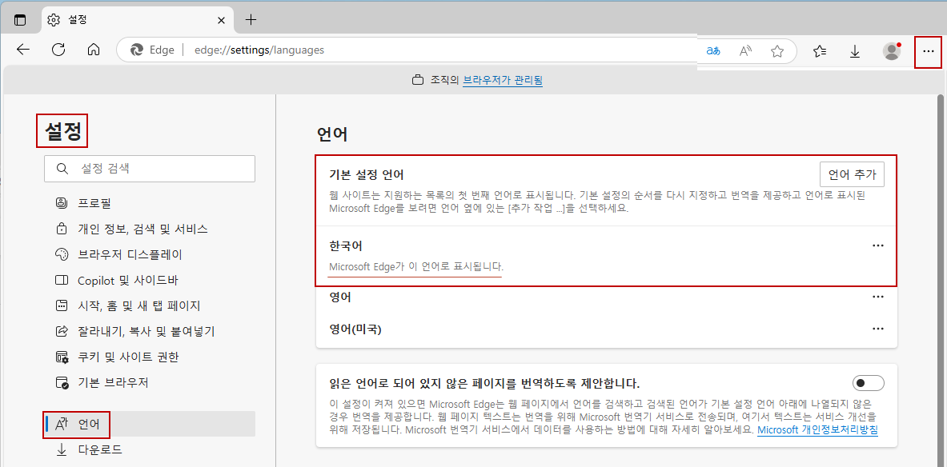Open Microsoft 개인정보처리방침 link
The width and height of the screenshot is (947, 467).
point(817,430)
